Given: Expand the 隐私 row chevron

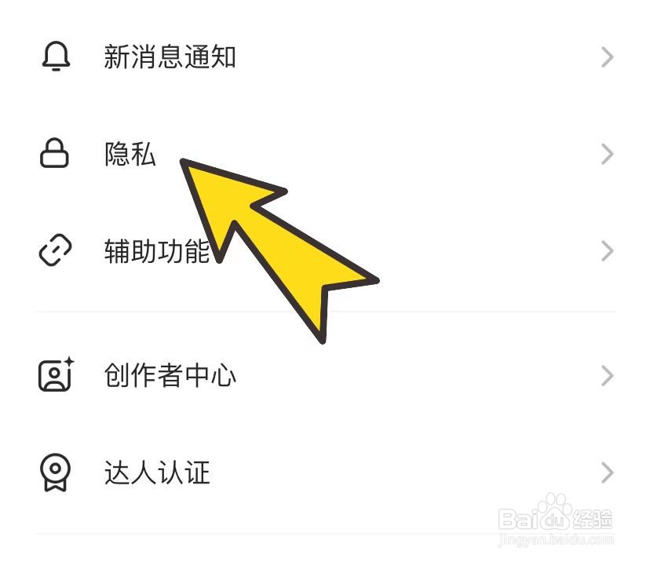Looking at the screenshot, I should point(608,154).
